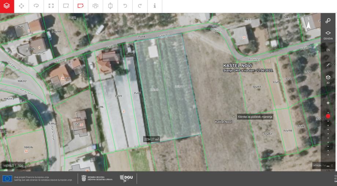Open HTRS96/TM coordinate system selector

[319, 166]
